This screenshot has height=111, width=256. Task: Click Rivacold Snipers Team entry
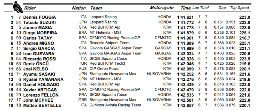pyautogui.click(x=109, y=43)
